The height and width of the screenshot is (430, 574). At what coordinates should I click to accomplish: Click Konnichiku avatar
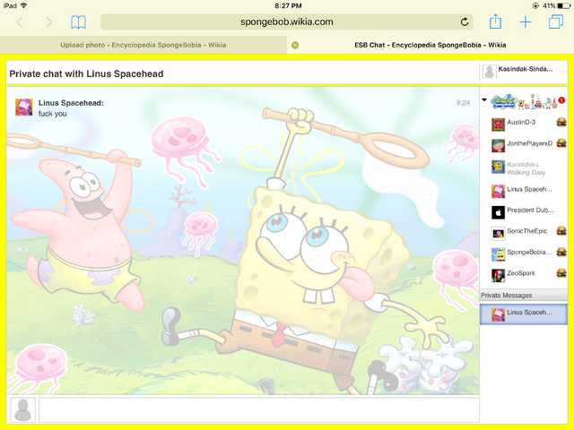click(x=498, y=167)
